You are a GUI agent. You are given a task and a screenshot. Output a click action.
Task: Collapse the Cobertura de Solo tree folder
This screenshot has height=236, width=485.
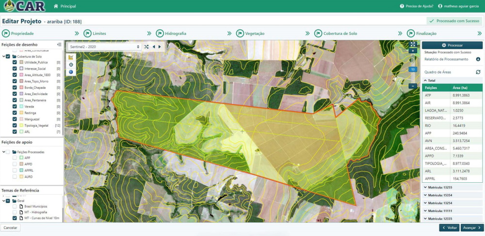click(x=3, y=57)
